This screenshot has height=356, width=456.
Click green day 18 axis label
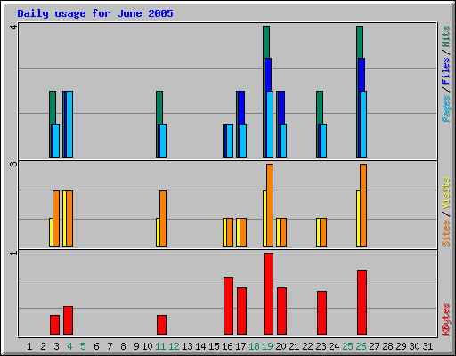click(254, 346)
